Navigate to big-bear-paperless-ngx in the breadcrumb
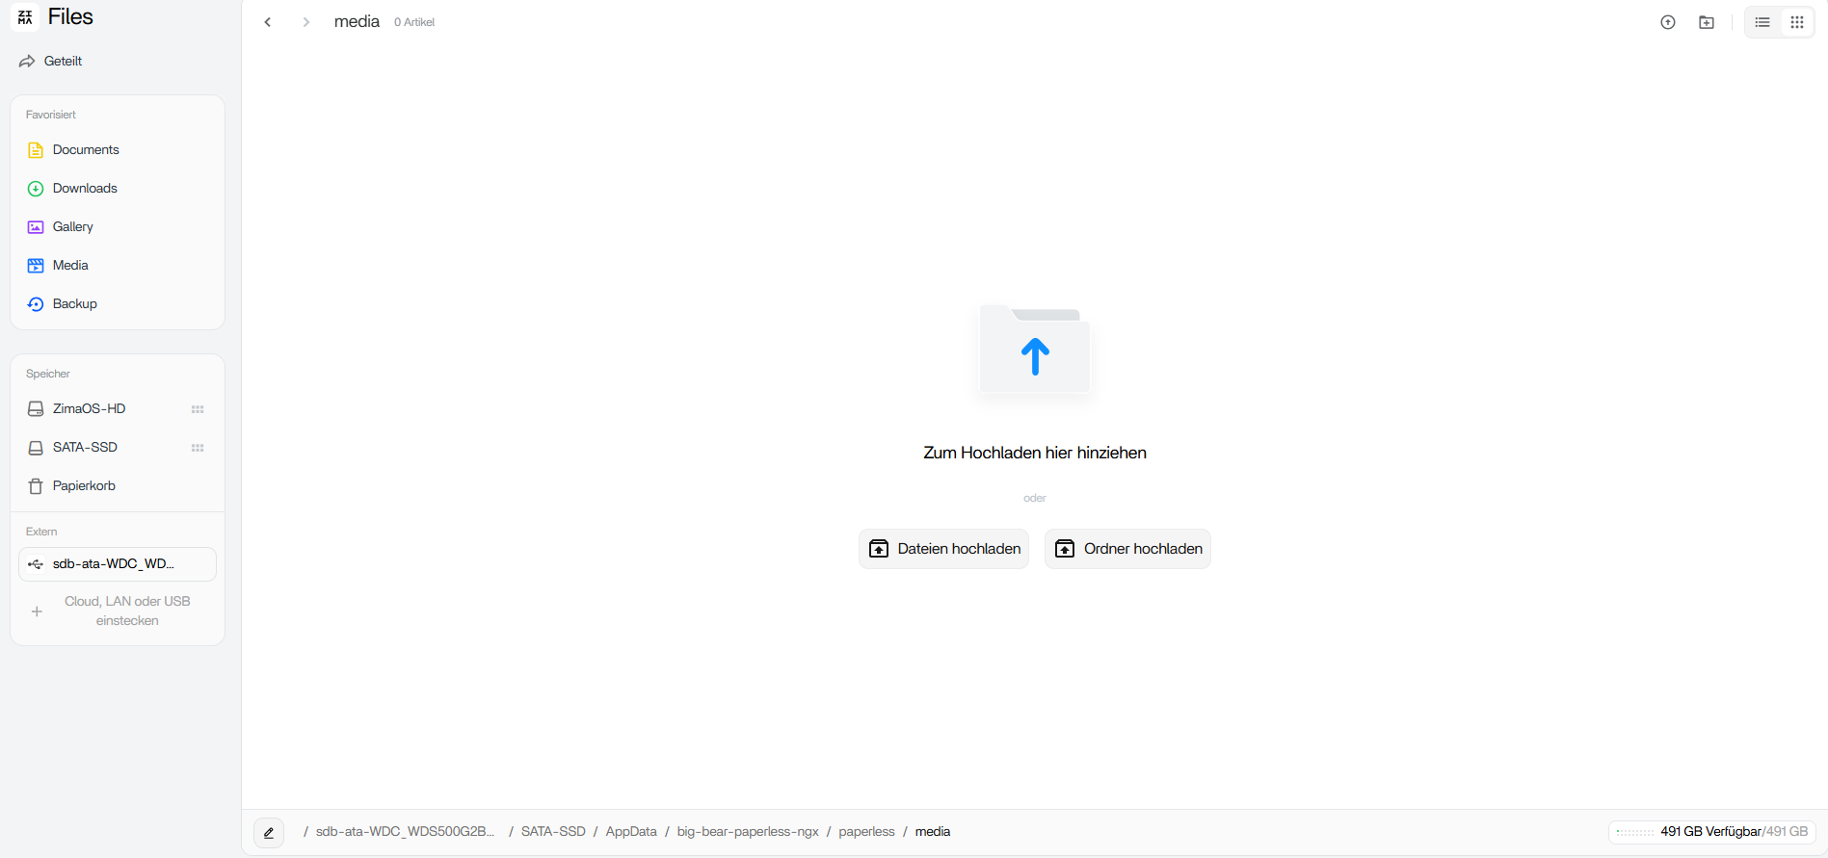The width and height of the screenshot is (1828, 858). (748, 832)
